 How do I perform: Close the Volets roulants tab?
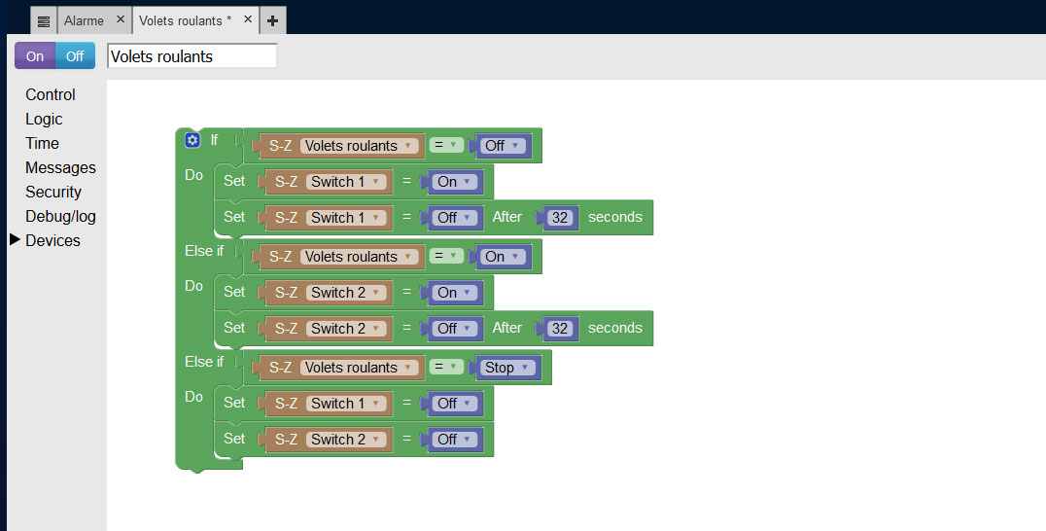248,19
